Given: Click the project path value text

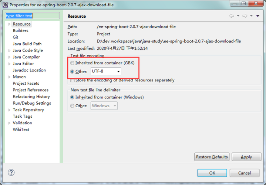Looking at the screenshot, I should click(136, 27).
